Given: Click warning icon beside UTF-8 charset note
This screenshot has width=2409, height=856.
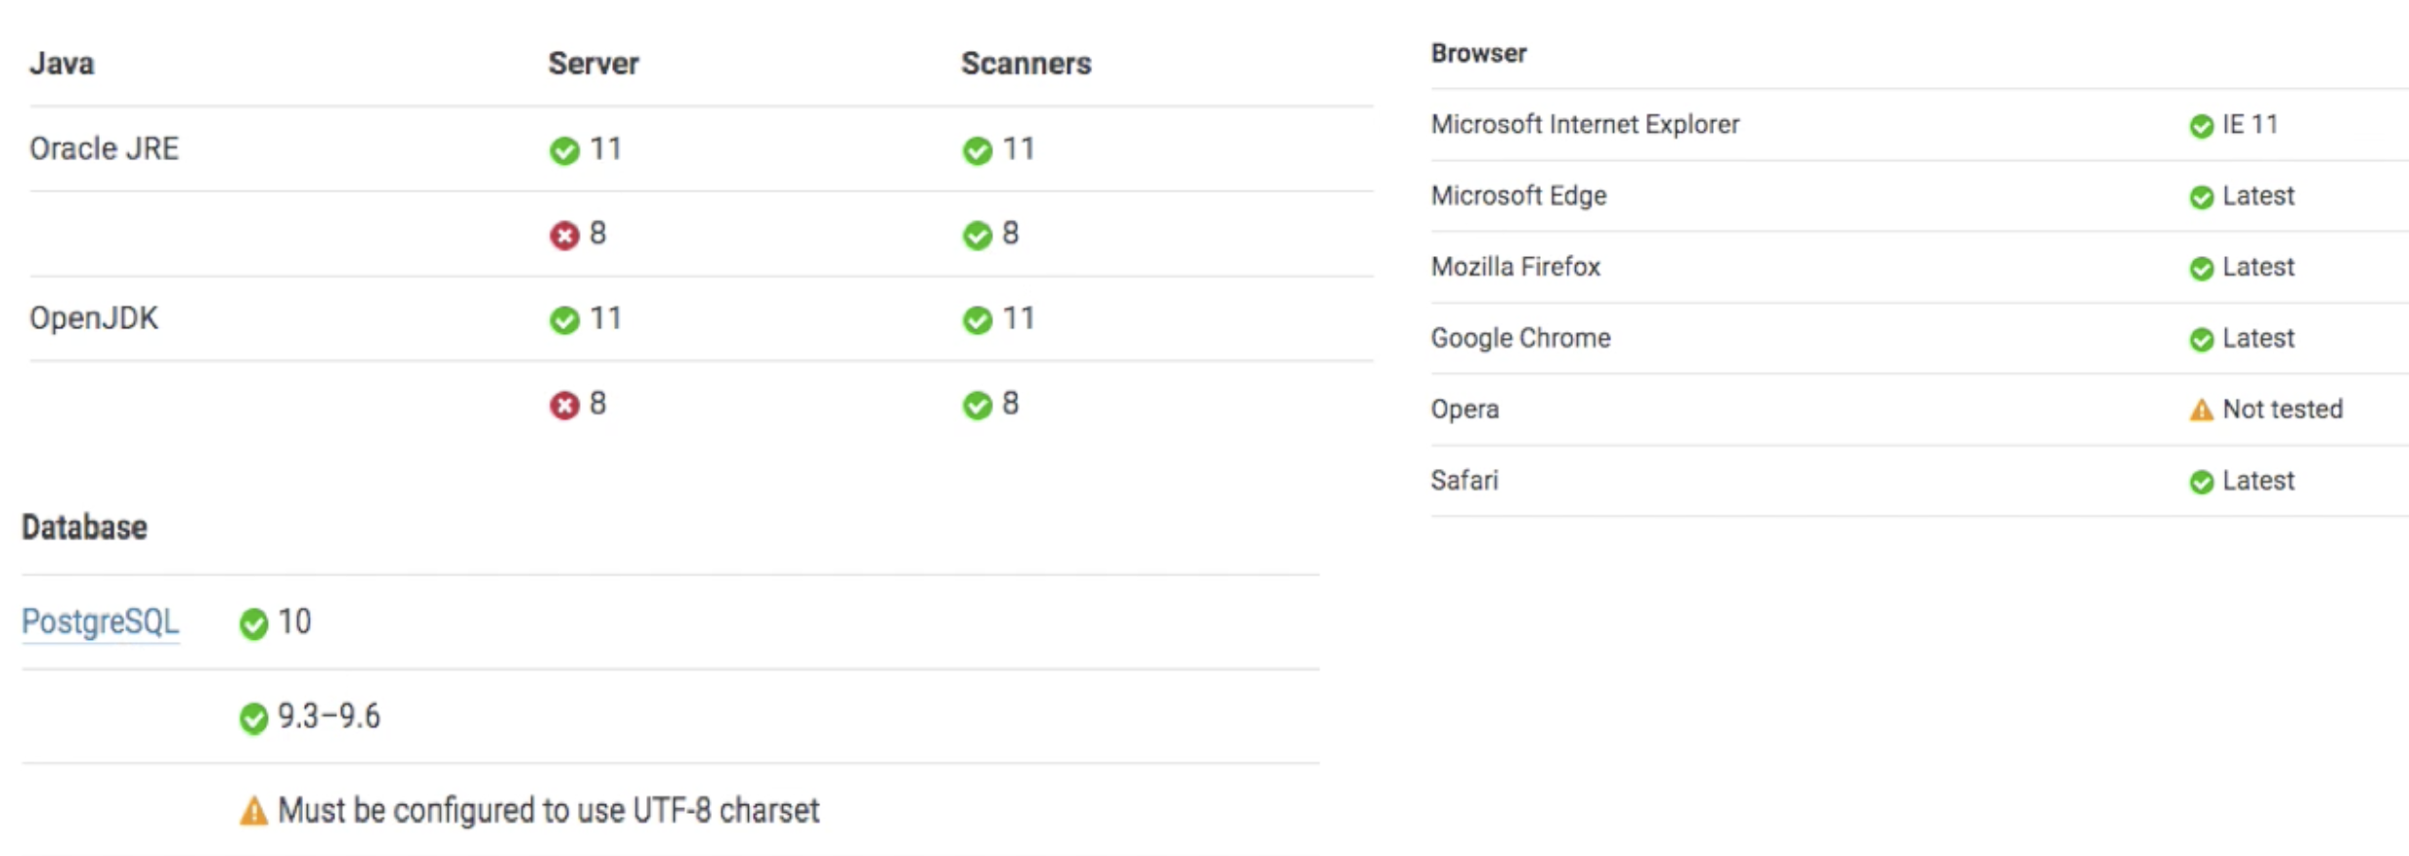Looking at the screenshot, I should pos(253,812).
